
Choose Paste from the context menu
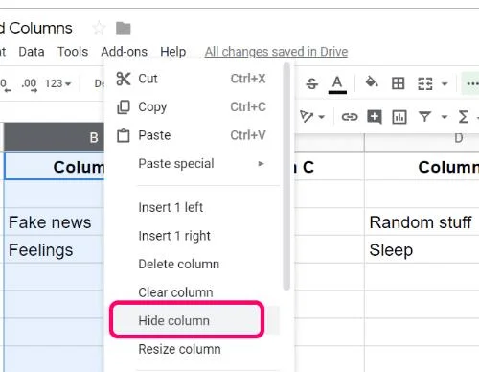[193, 135]
